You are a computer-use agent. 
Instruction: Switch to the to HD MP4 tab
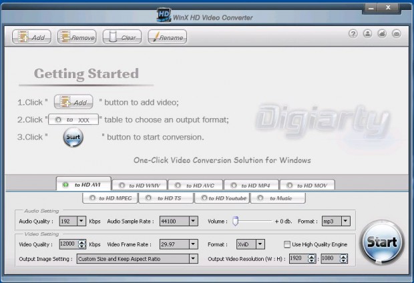pyautogui.click(x=251, y=186)
